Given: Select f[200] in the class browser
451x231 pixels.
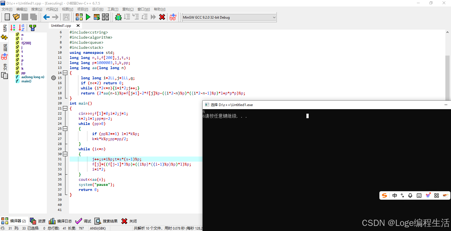Looking at the screenshot, I should pyautogui.click(x=26, y=43).
